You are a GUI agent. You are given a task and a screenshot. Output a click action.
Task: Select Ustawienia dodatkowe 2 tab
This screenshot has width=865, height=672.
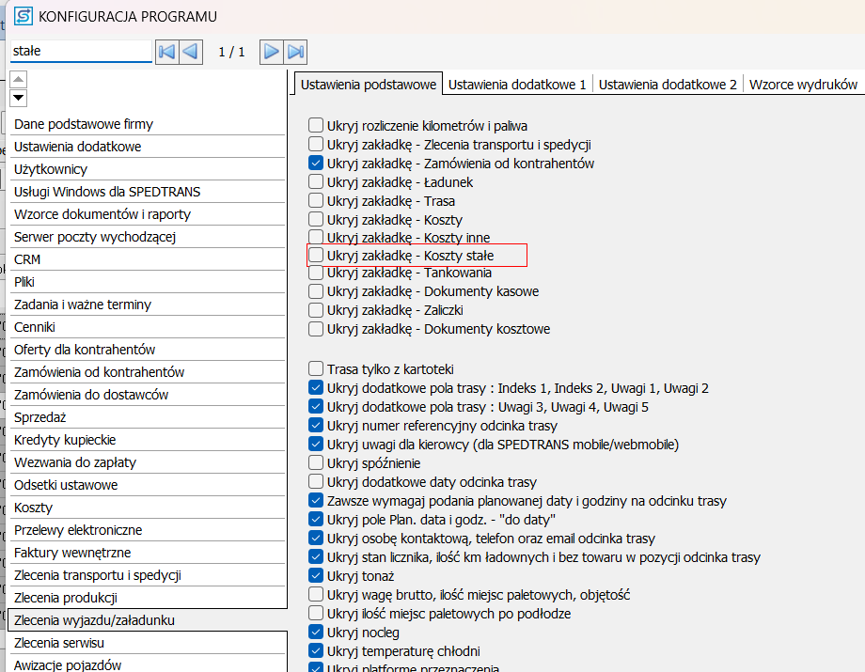click(668, 85)
